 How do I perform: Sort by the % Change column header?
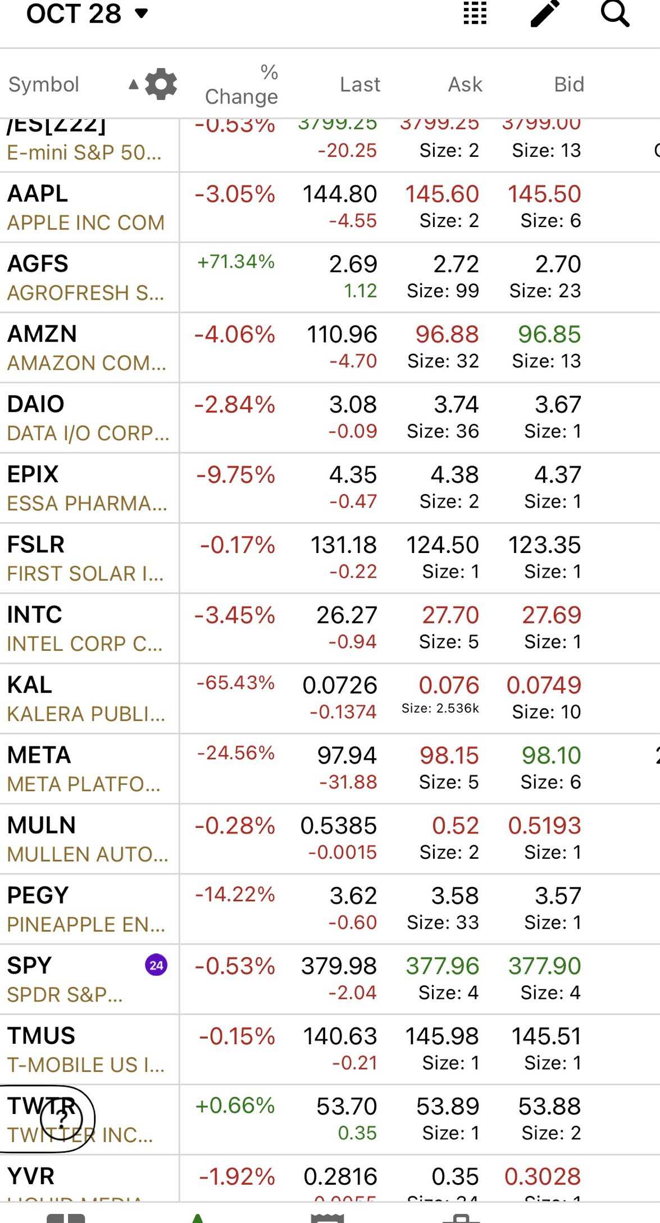coord(242,84)
